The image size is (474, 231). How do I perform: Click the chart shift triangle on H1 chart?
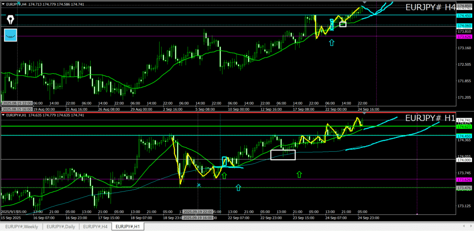[x=364, y=113]
